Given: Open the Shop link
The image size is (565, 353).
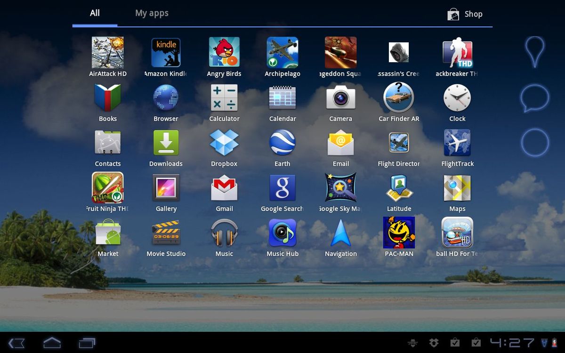Looking at the screenshot, I should 465,14.
